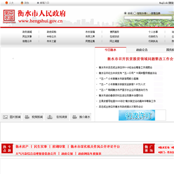Click the 人大 national emblem icon
This screenshot has height=174, width=174.
pos(7,3)
